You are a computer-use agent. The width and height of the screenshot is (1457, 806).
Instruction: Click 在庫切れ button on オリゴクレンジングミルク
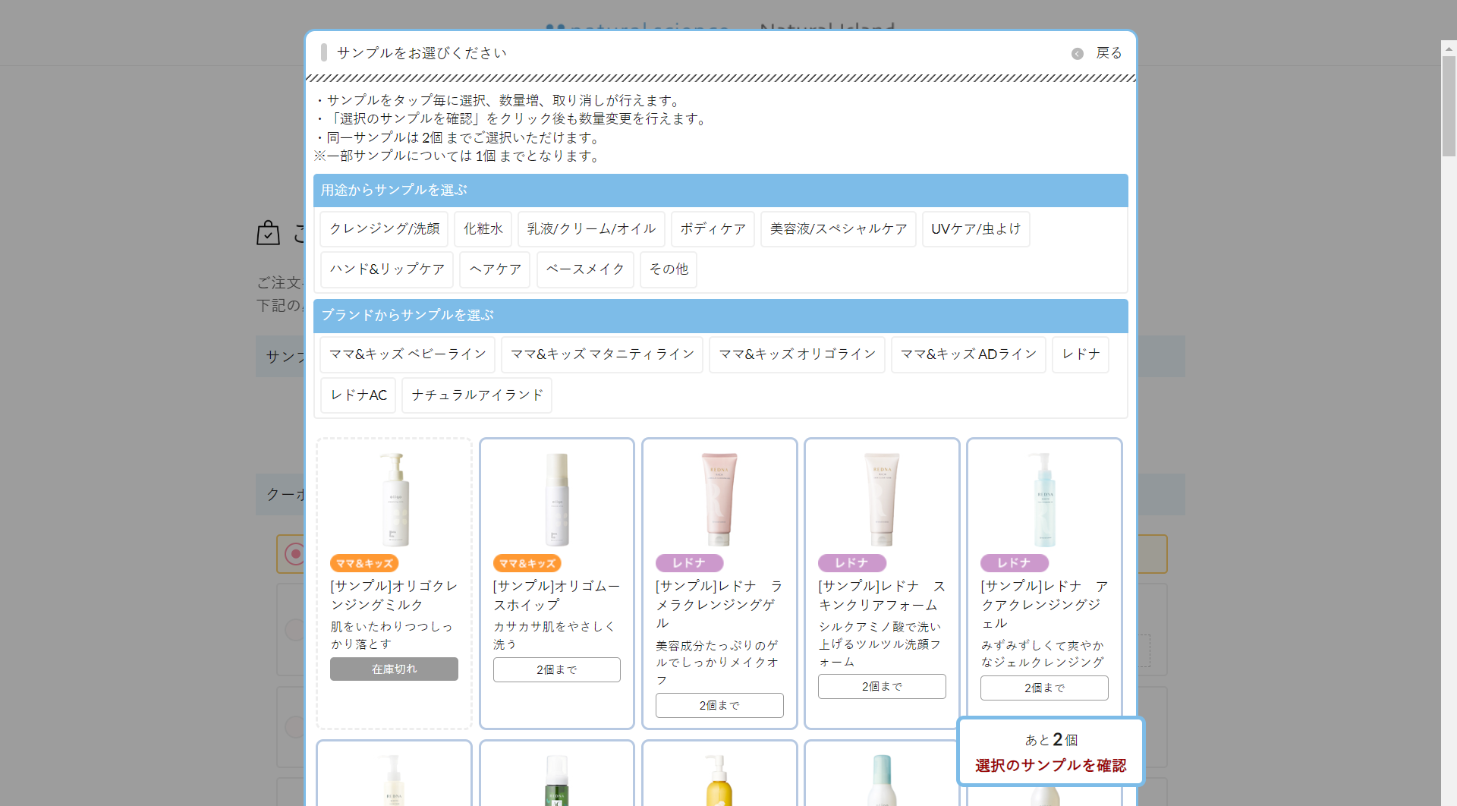click(394, 669)
